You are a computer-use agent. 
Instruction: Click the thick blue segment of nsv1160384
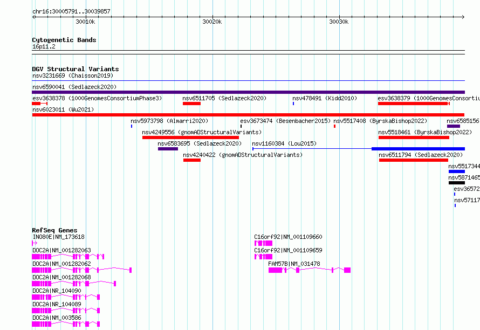(418, 149)
